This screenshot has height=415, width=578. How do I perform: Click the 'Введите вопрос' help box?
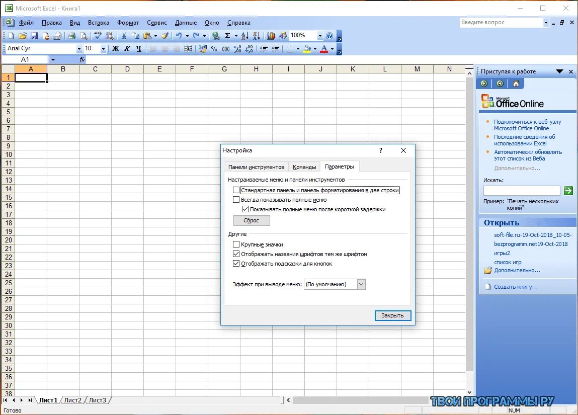(x=501, y=23)
